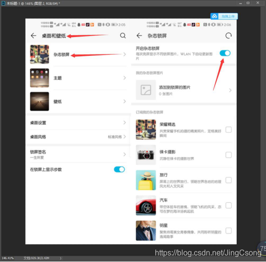
Task: Click the Photoshop app icon in title bar
Action: tap(3, 3)
